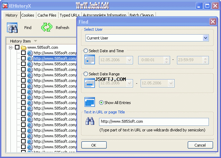221x158 pixels.
Task: Click the URL or page title text field
Action: pos(154,122)
